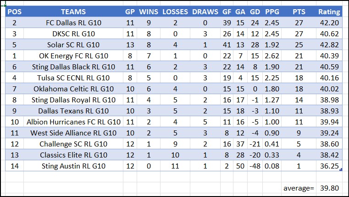349x197 pixels.
Task: Click the Albion Hurricanes FC RL G10 cell
Action: [x=73, y=122]
